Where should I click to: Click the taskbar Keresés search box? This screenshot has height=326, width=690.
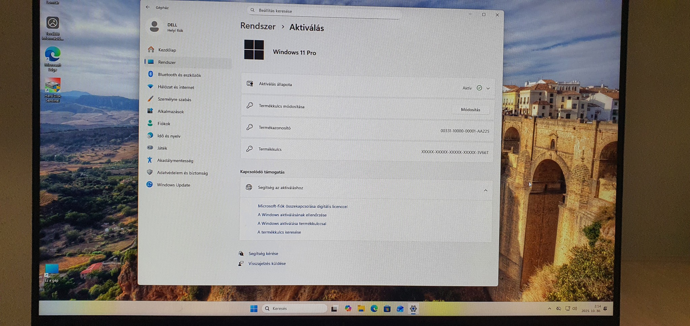[294, 309]
